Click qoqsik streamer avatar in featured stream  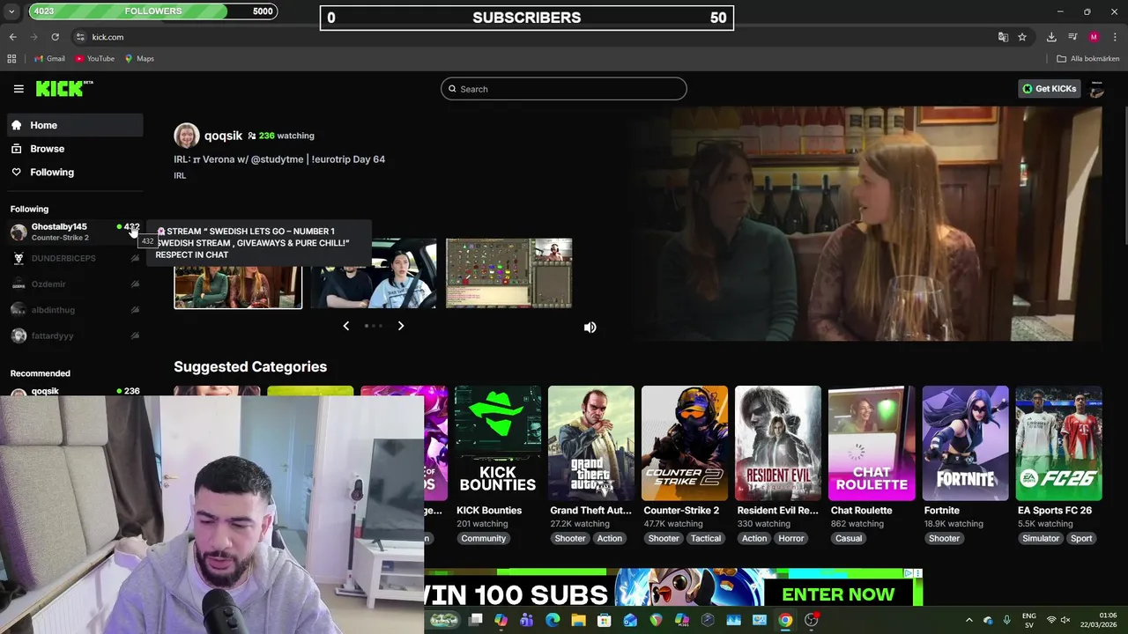(186, 136)
